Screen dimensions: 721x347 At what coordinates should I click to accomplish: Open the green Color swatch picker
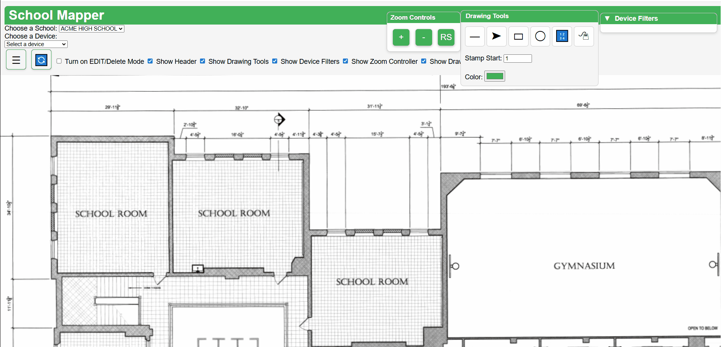[495, 77]
